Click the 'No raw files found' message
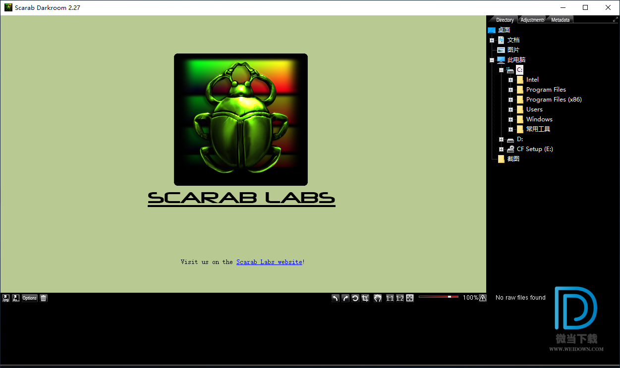Image resolution: width=620 pixels, height=368 pixels. tap(520, 298)
